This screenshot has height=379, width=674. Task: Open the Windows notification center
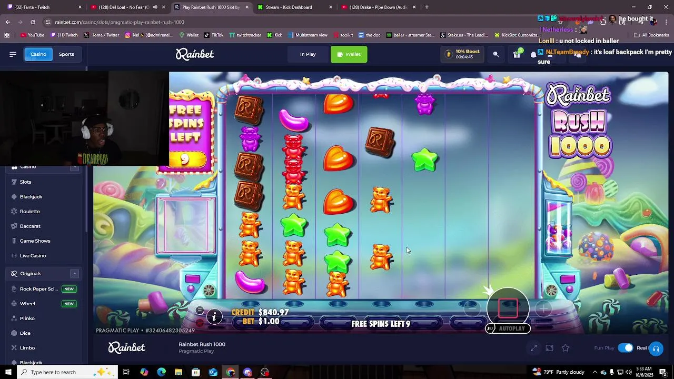663,372
